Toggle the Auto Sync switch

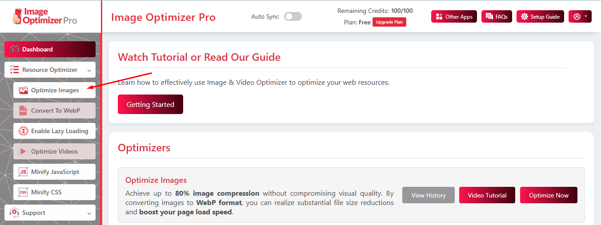(293, 16)
